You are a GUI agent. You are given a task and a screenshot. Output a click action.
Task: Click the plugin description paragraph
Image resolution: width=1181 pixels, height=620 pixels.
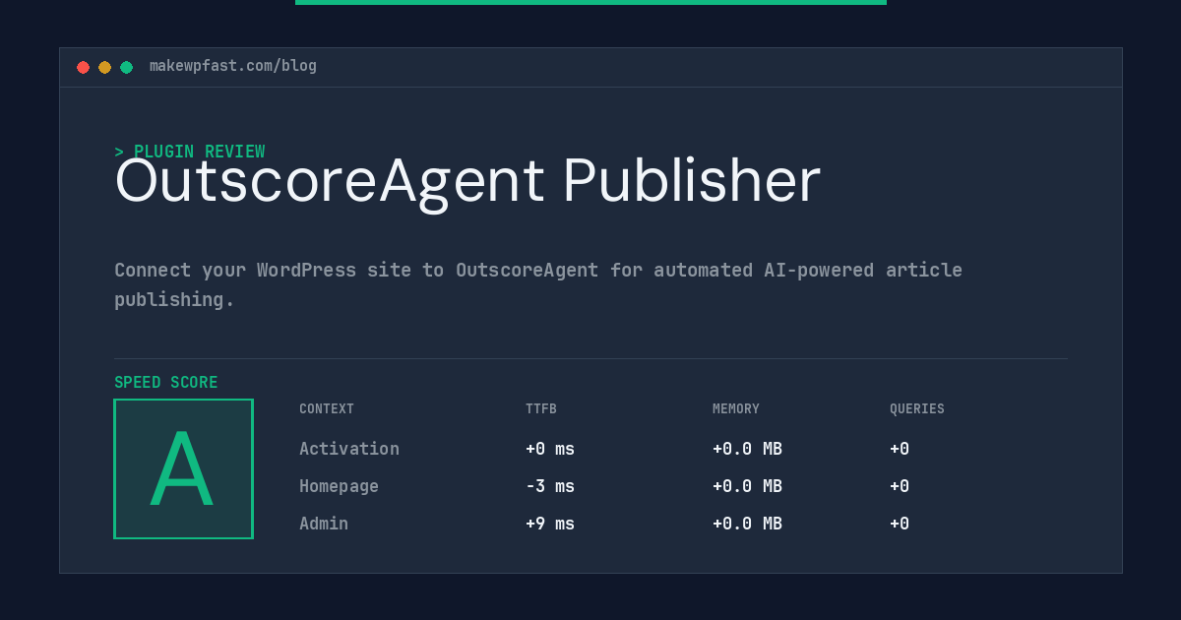[538, 284]
